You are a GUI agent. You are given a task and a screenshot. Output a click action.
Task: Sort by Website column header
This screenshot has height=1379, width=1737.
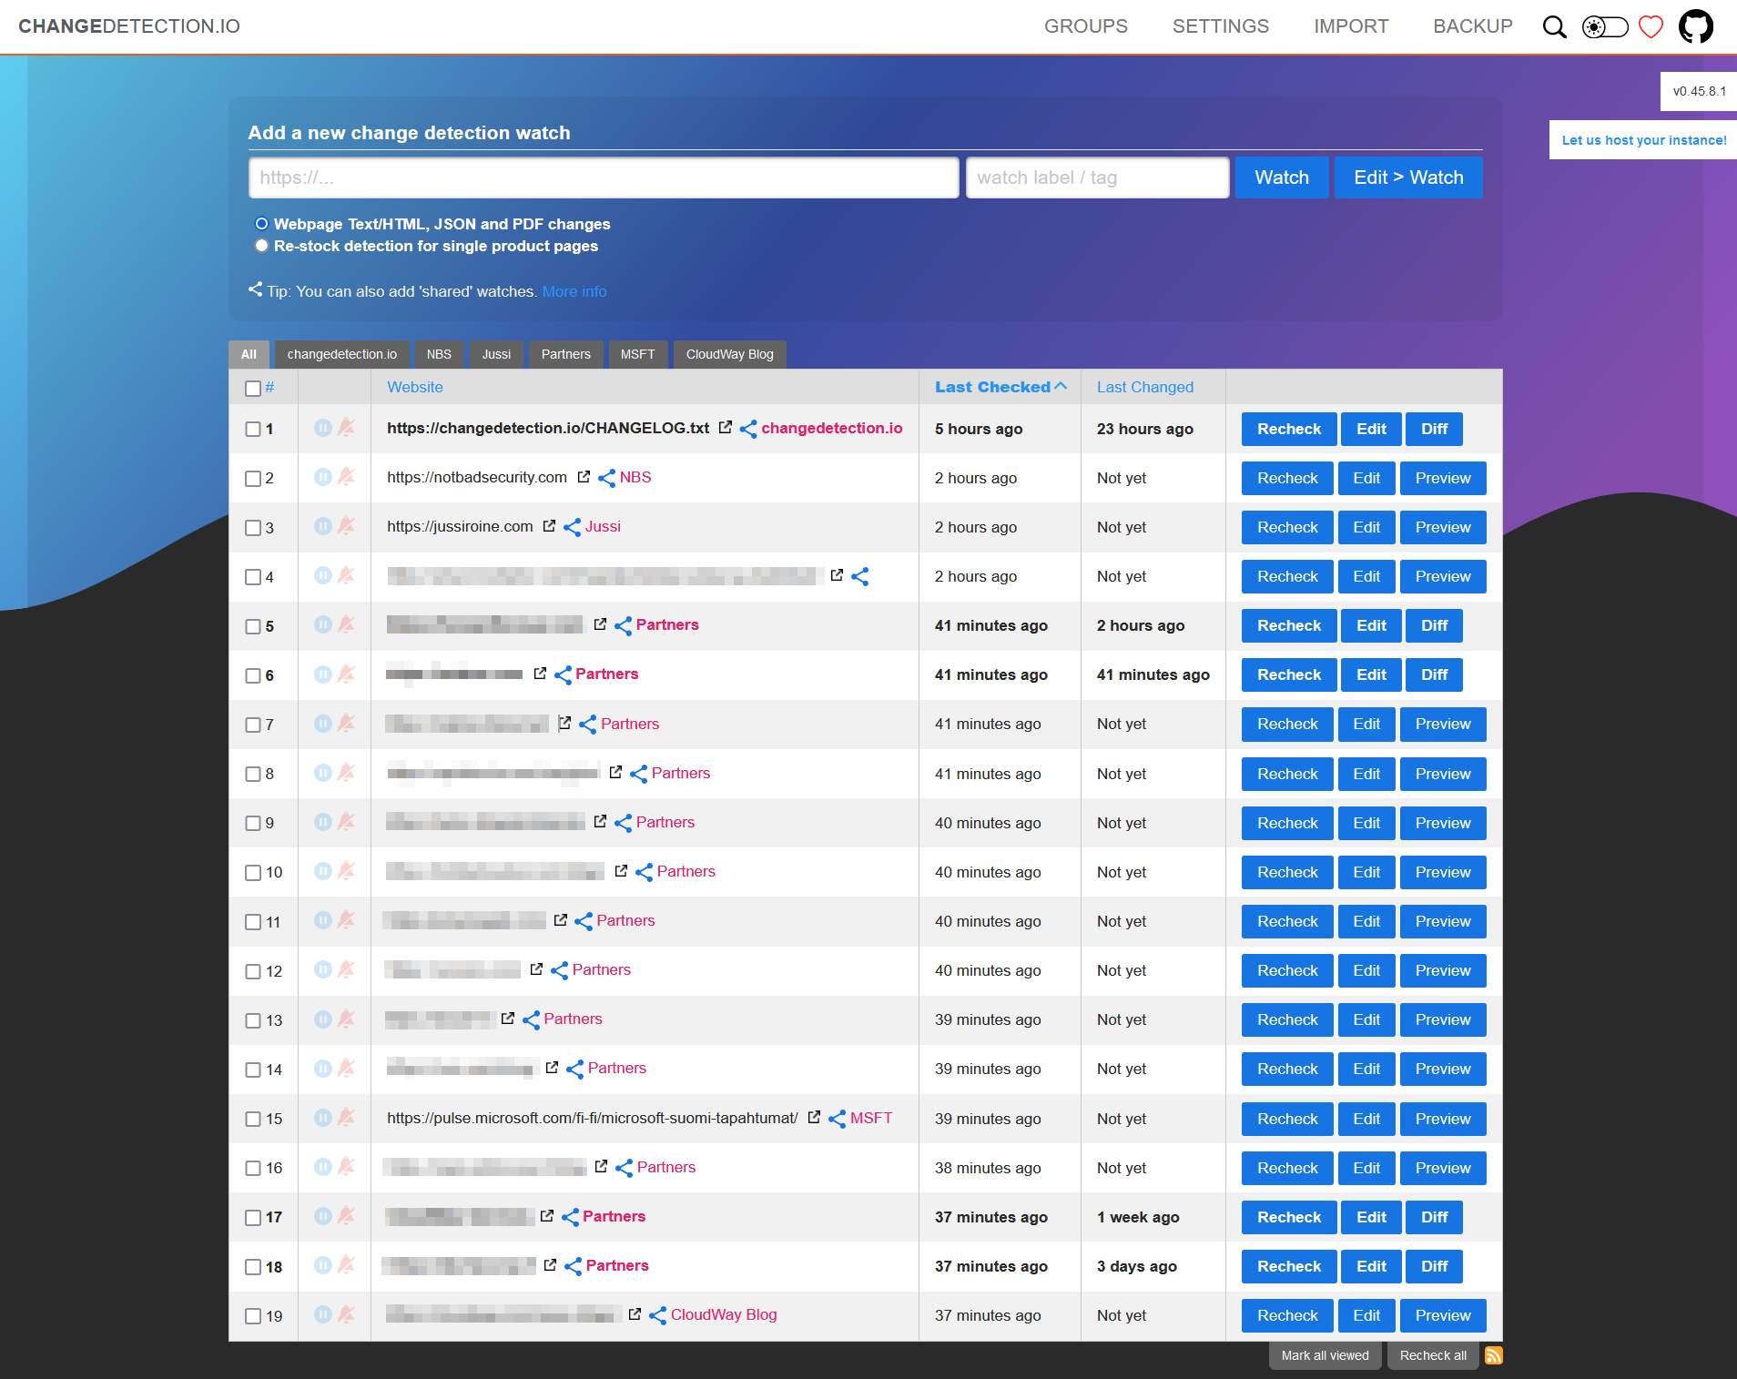[x=415, y=387]
